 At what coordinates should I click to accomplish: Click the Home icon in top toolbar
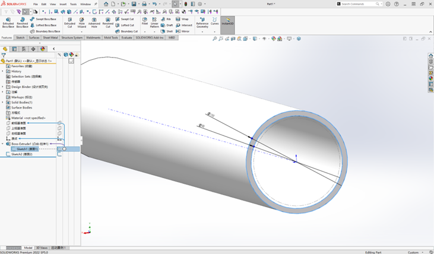point(106,4)
